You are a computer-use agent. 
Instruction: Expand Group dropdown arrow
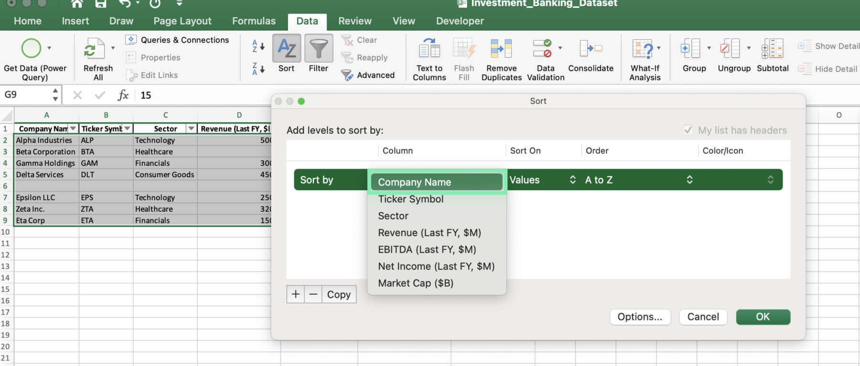coord(709,48)
